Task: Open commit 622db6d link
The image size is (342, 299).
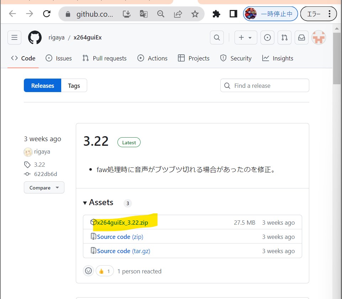Action: tap(45, 174)
